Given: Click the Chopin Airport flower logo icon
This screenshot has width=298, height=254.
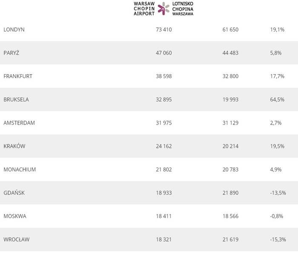Looking at the screenshot, I should [x=163, y=8].
